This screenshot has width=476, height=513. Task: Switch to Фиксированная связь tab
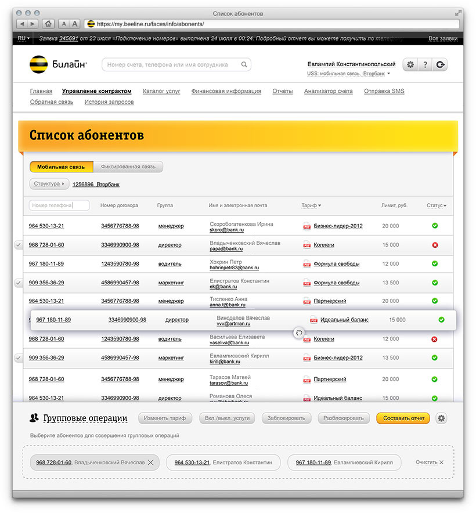tap(128, 167)
